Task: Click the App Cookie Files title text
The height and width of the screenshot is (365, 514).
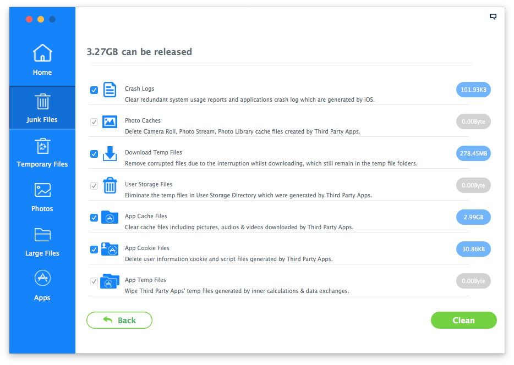Action: point(147,248)
